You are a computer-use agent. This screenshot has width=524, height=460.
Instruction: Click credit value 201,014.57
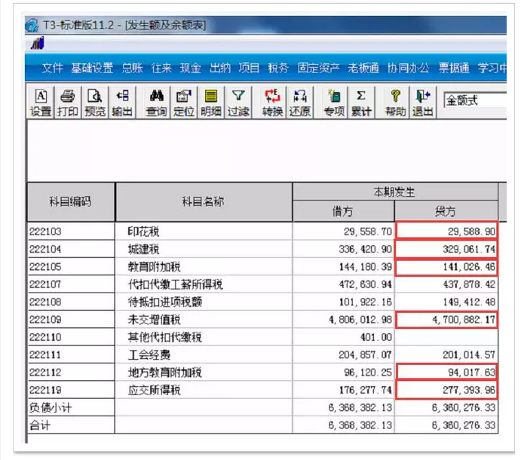pyautogui.click(x=469, y=354)
